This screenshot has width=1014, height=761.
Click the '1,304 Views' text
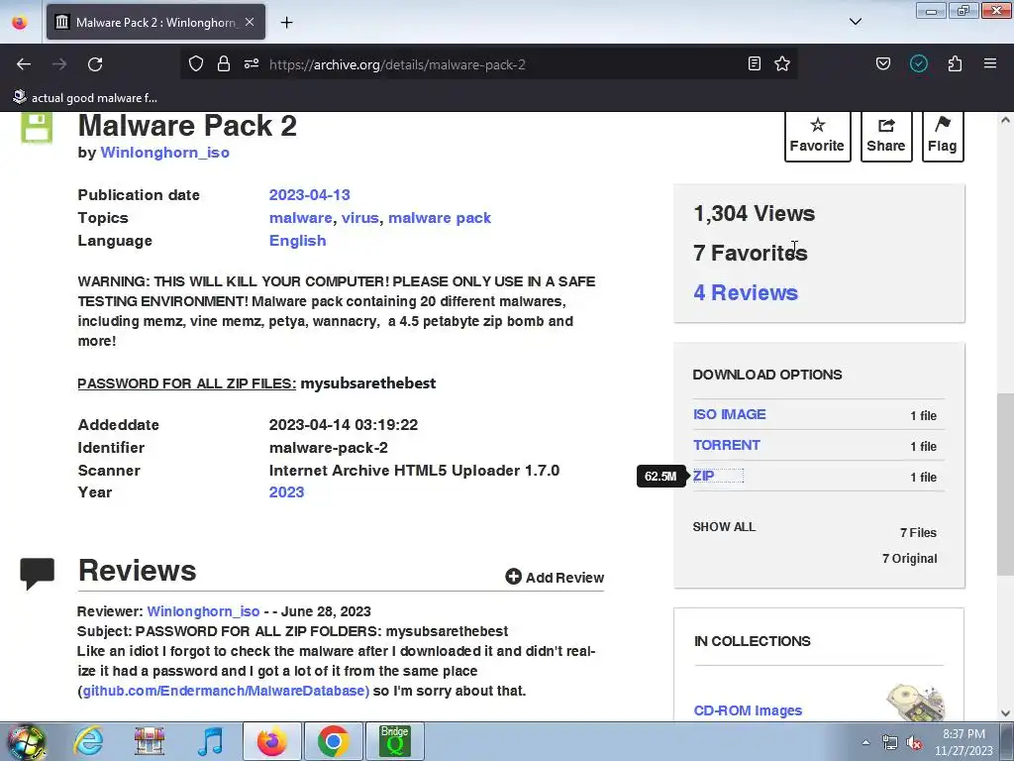(754, 214)
